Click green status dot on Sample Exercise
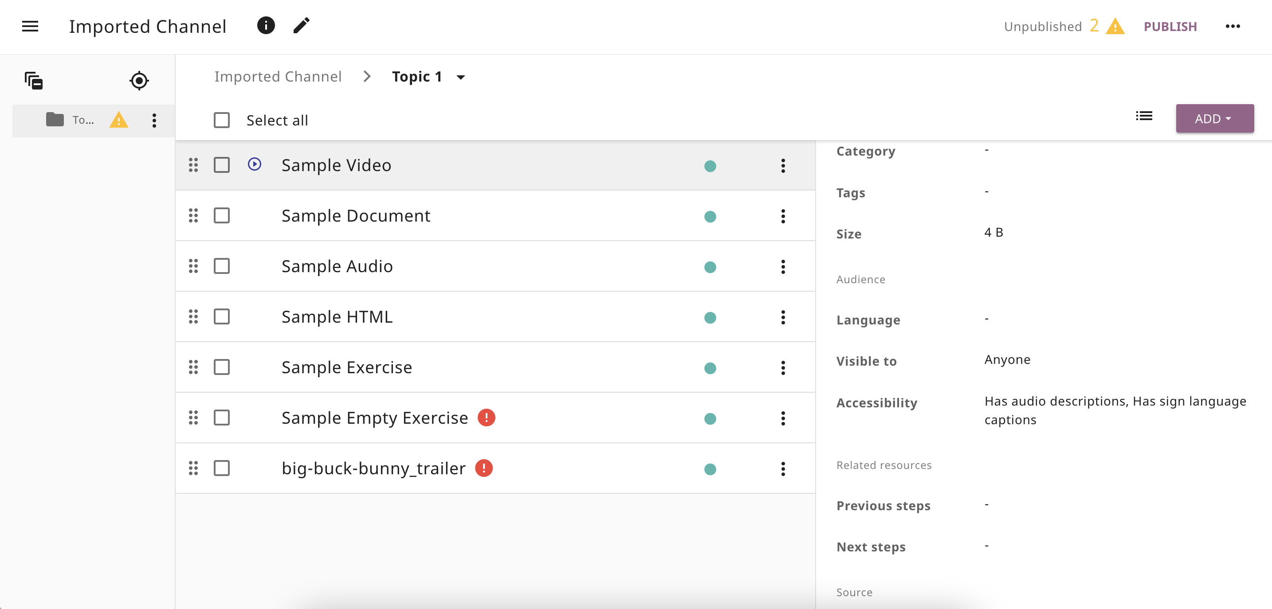The image size is (1272, 609). (710, 368)
